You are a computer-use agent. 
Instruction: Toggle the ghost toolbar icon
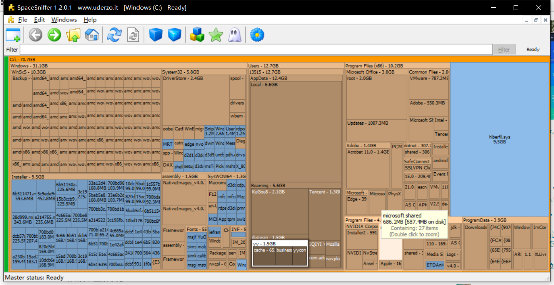point(235,35)
